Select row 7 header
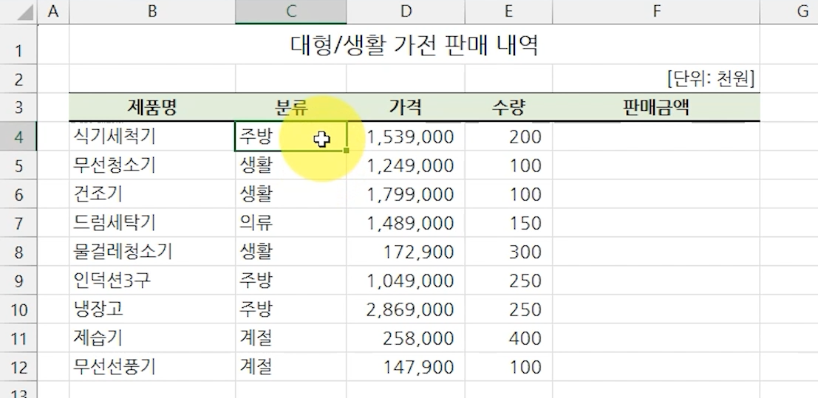This screenshot has width=818, height=398. 18,223
